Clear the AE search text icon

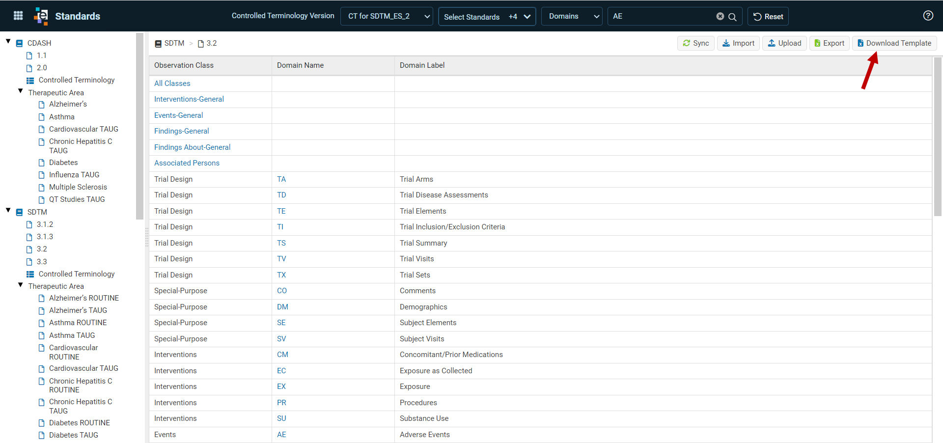(x=720, y=16)
